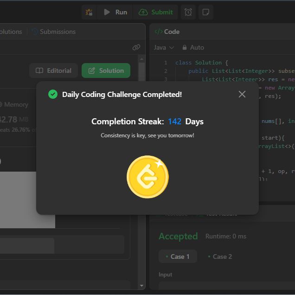This screenshot has height=295, width=295.
Task: Switch to the Submissions tab
Action: tap(54, 32)
